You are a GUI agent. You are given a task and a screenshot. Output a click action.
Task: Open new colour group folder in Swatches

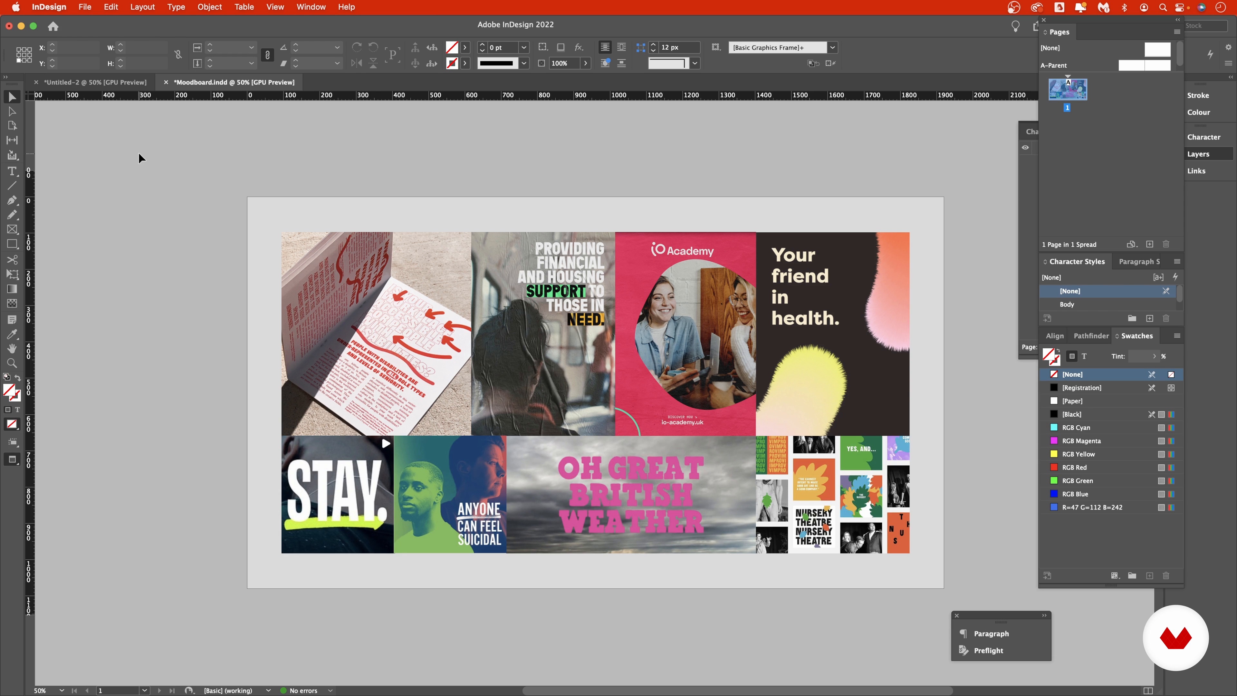1132,575
